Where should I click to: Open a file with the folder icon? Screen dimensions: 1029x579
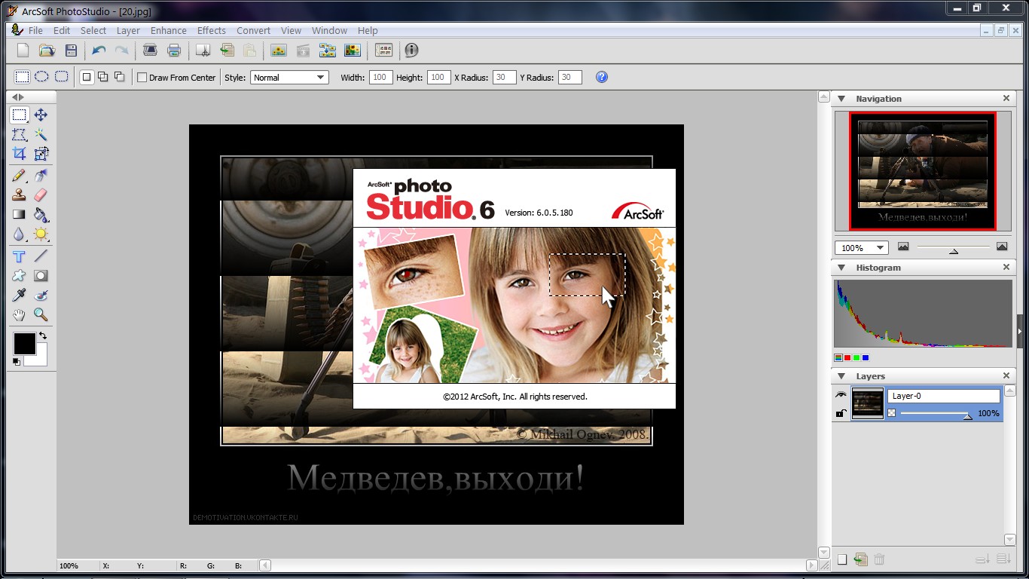(x=47, y=51)
